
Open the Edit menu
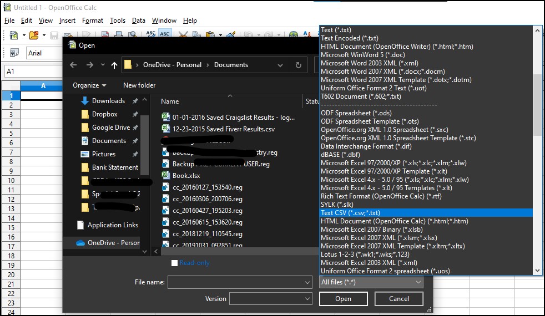(27, 21)
